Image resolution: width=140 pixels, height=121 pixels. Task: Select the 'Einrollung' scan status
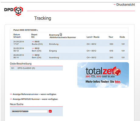tap(54, 44)
